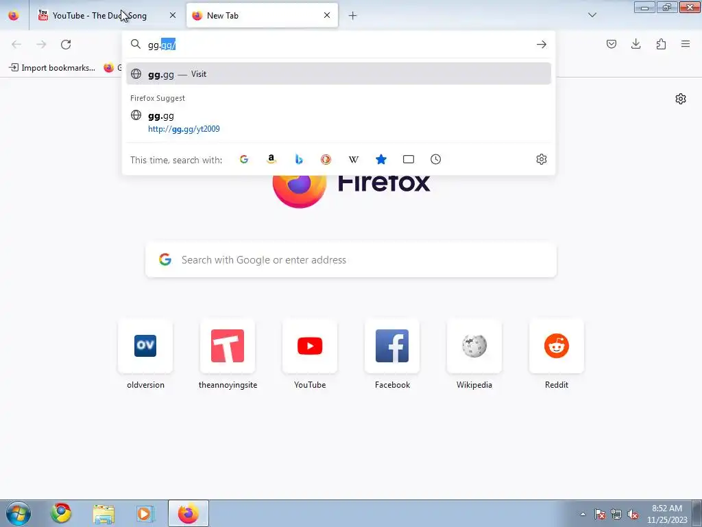Click the Go arrow in address bar
This screenshot has width=702, height=527.
coord(542,45)
